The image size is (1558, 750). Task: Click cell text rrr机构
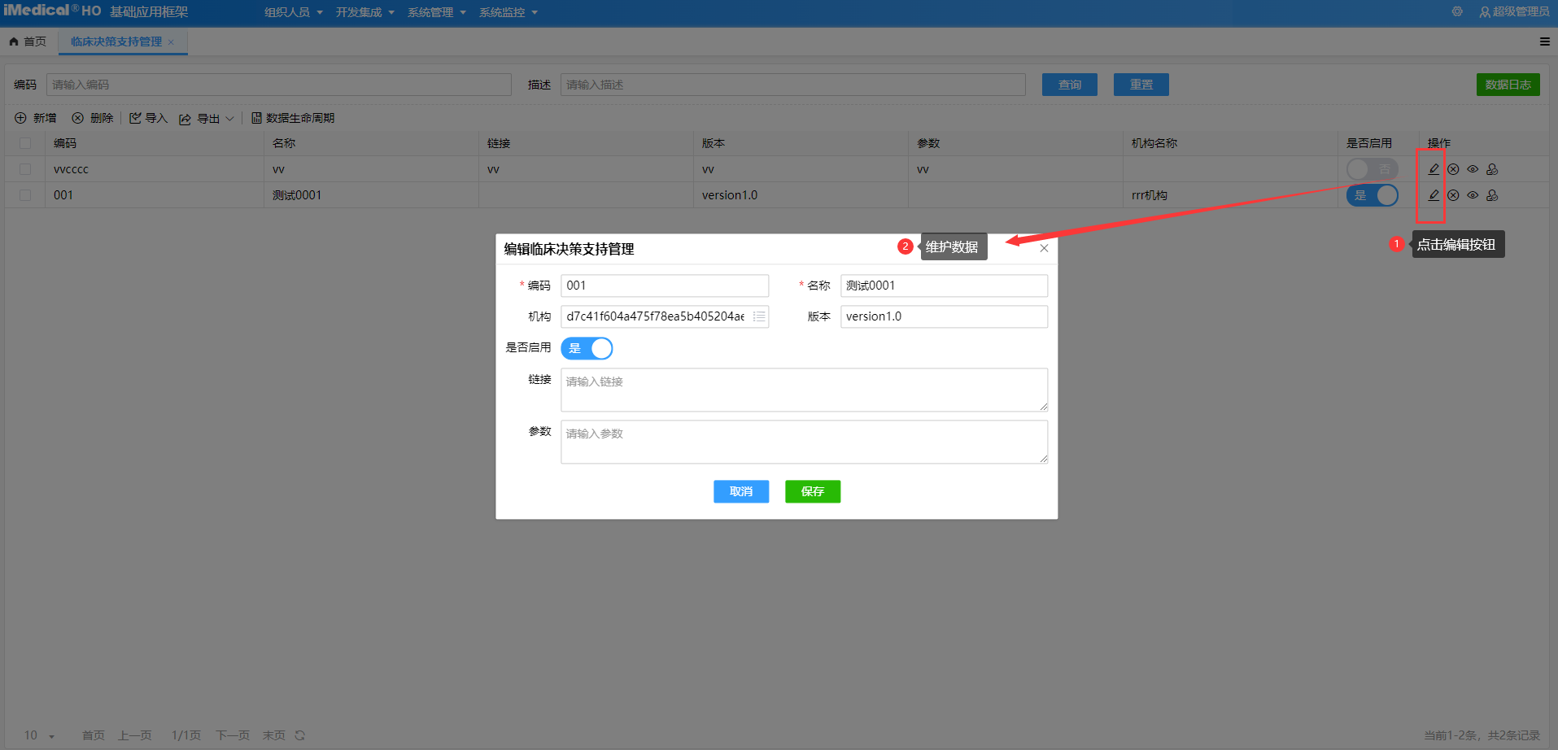(1149, 195)
